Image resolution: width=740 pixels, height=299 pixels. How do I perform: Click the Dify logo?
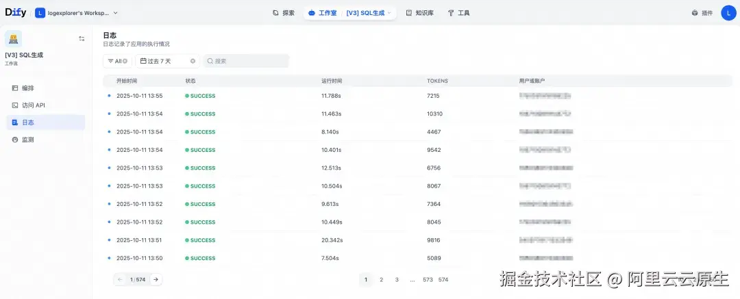16,13
